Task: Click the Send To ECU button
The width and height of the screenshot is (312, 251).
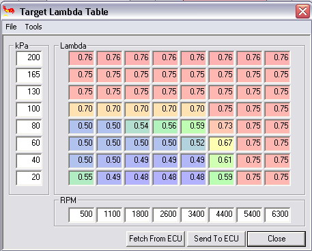Action: pyautogui.click(x=216, y=239)
